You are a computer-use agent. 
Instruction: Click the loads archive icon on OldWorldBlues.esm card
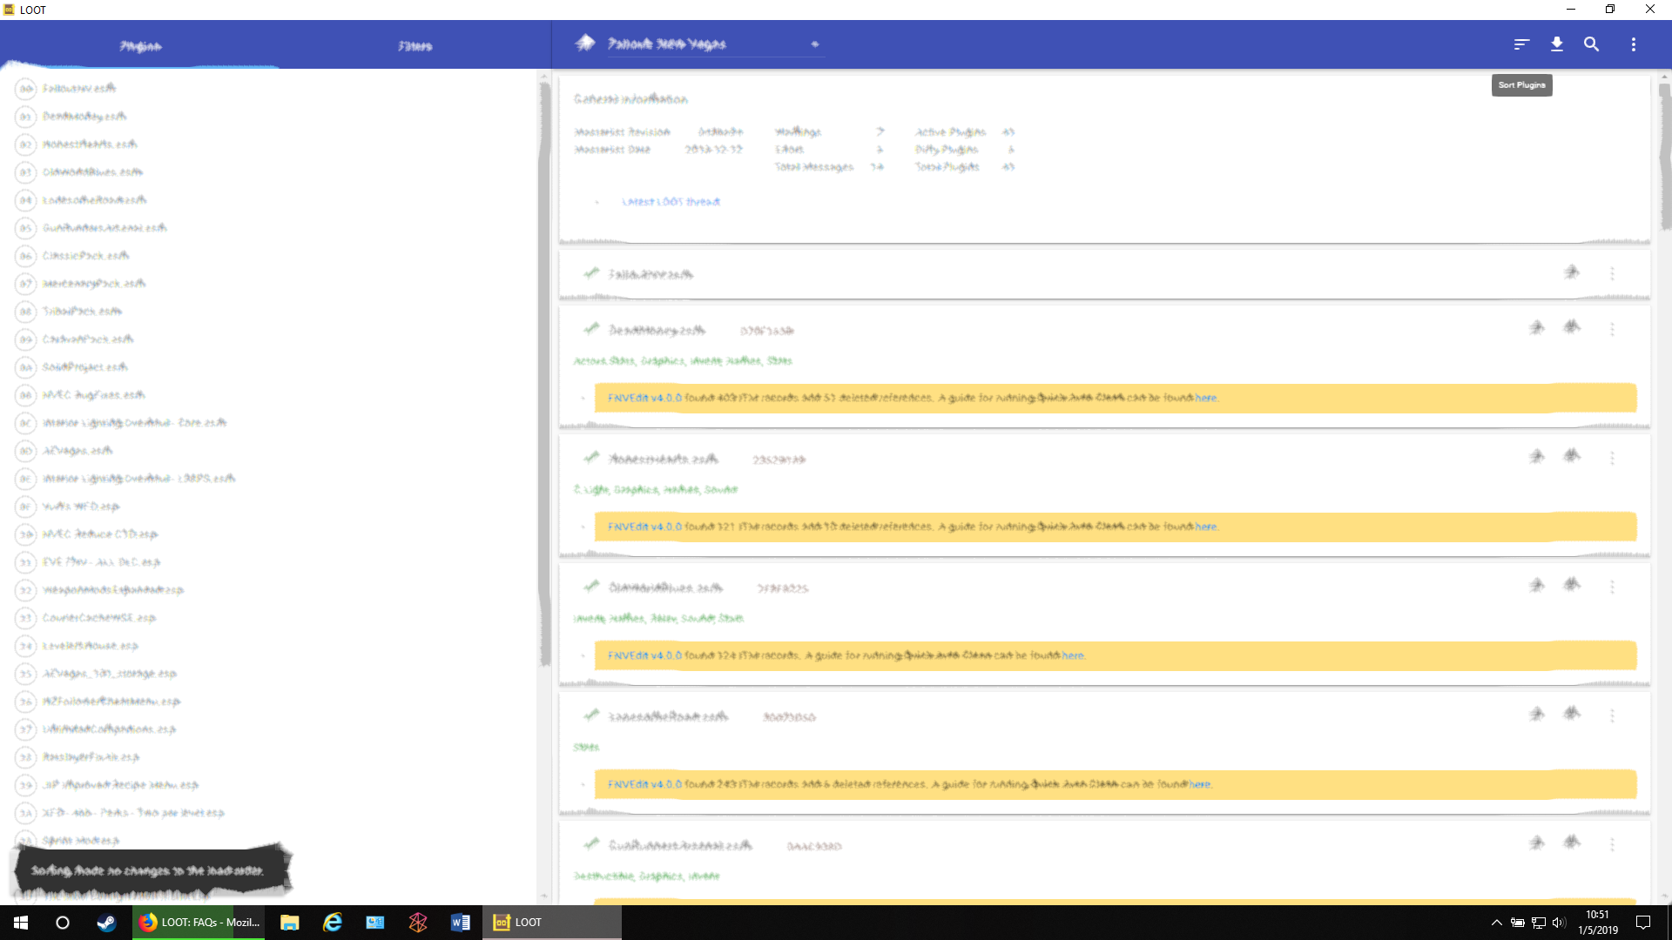[1572, 586]
